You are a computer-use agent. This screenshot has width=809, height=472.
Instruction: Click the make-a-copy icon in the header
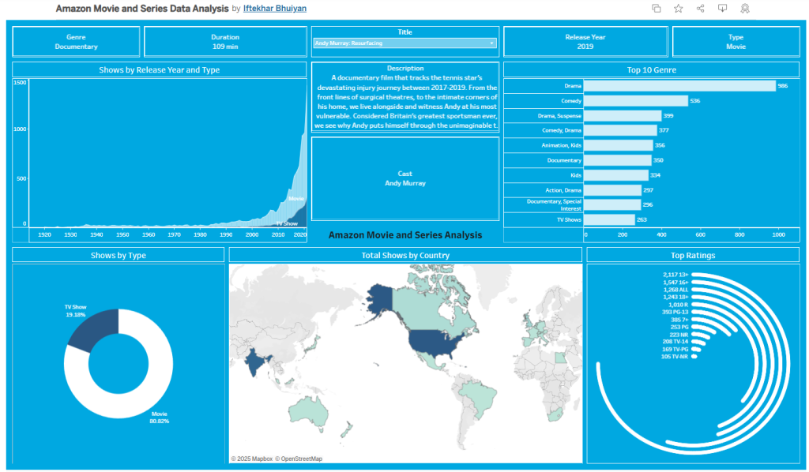[x=657, y=8]
